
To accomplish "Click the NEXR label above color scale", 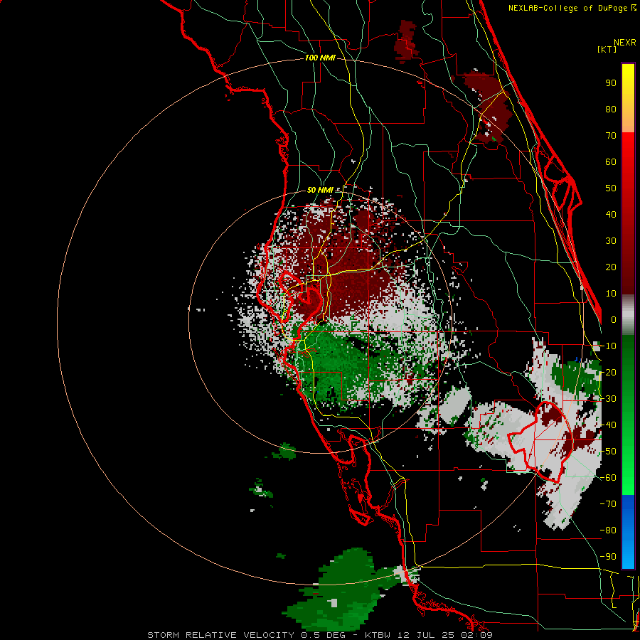I will tap(625, 43).
